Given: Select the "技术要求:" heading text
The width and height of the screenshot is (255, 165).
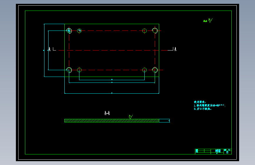Looking at the screenshot, I should click(200, 102).
